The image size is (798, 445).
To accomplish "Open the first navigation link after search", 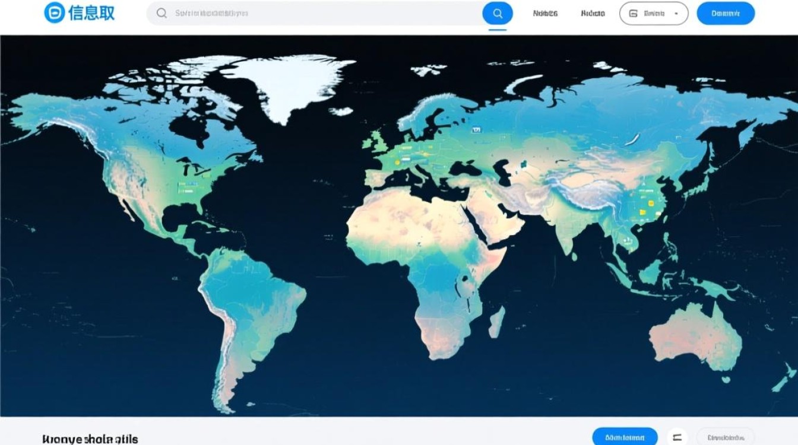I will (545, 13).
